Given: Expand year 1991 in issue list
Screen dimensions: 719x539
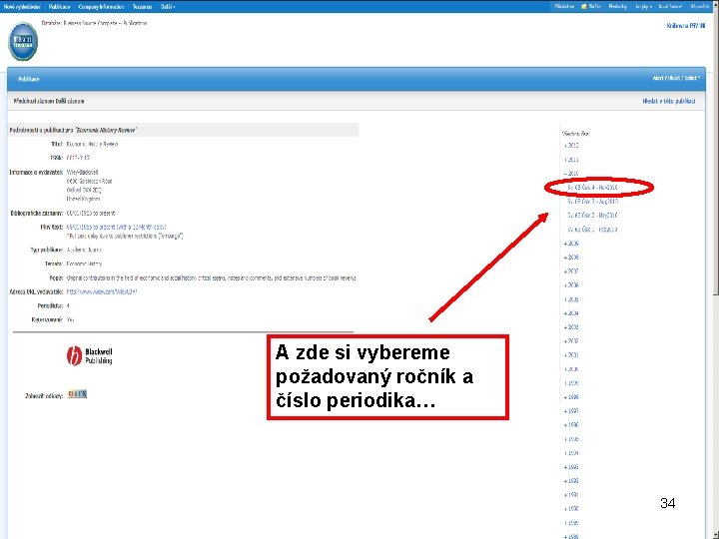Looking at the screenshot, I should tap(571, 495).
